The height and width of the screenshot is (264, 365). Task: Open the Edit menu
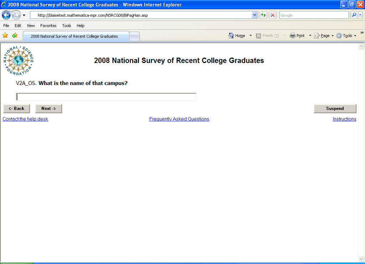(x=18, y=26)
